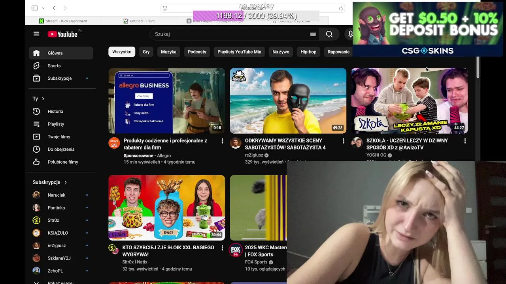Click the magnifier search button
This screenshot has height=284, width=506.
coord(329,34)
